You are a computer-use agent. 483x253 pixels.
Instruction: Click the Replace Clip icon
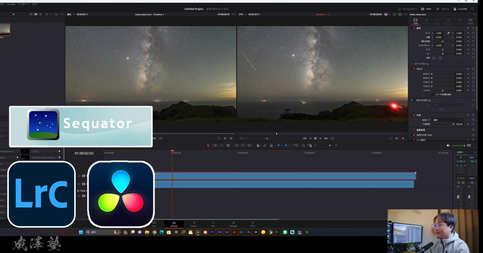pyautogui.click(x=250, y=145)
